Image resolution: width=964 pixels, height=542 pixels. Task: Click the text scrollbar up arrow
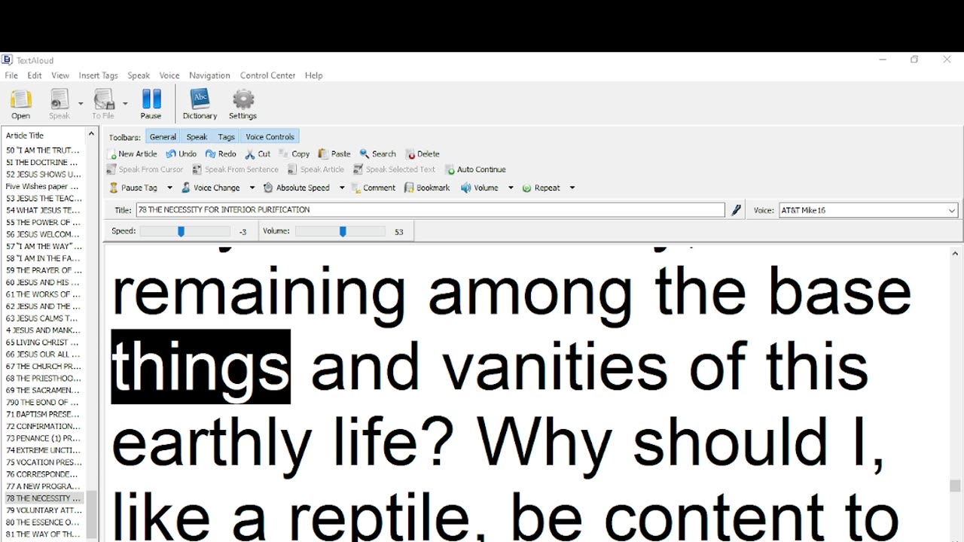[955, 254]
